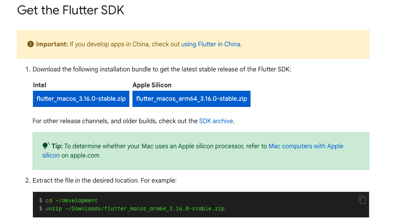Open Mac computers with Apple silicon link
The width and height of the screenshot is (395, 222).
click(x=306, y=146)
